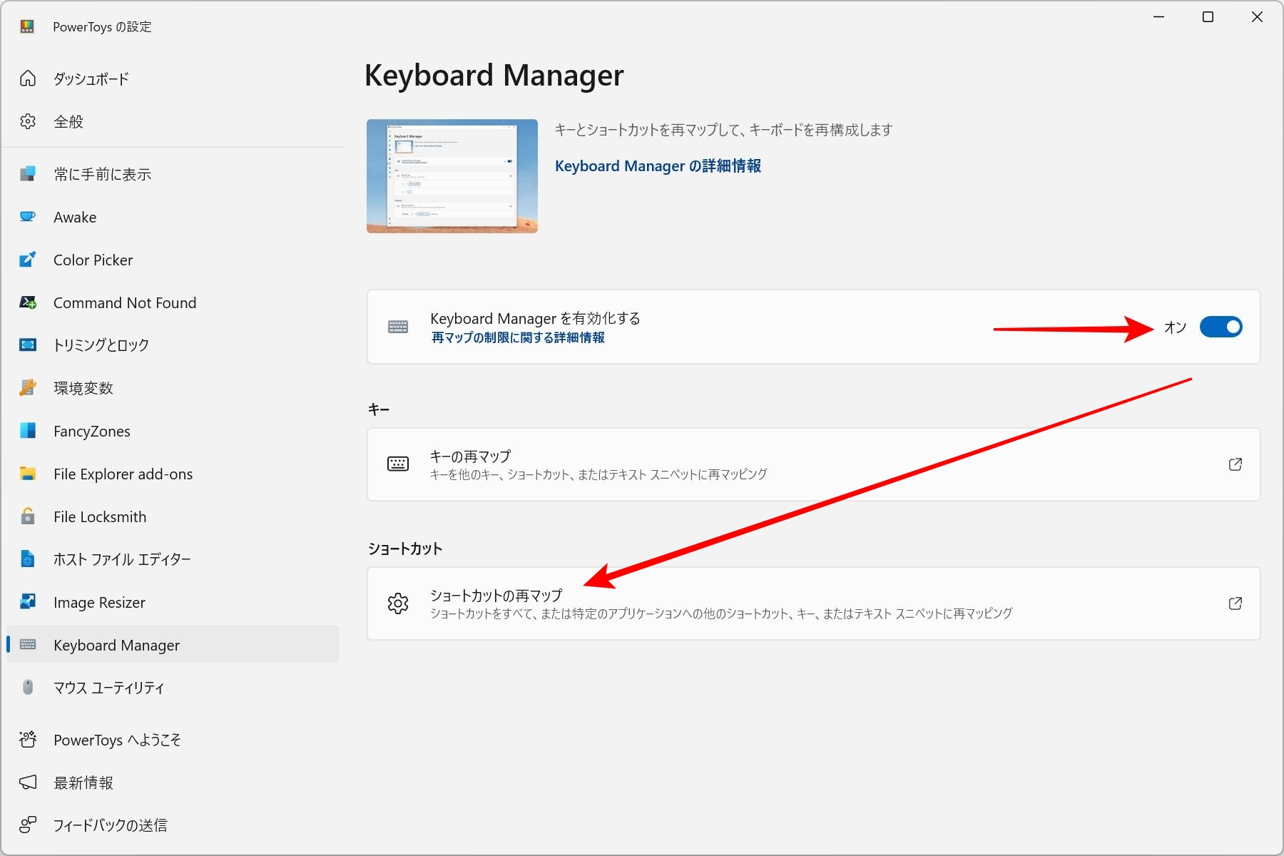Open キーの再マップ editor
Image resolution: width=1284 pixels, height=856 pixels.
[813, 464]
